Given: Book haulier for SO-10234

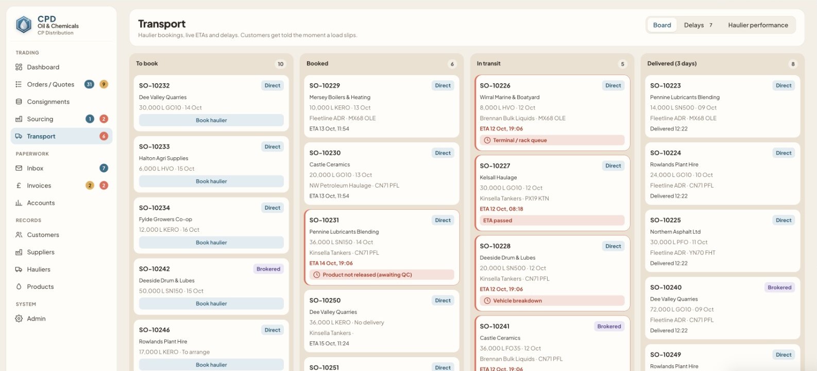Looking at the screenshot, I should point(211,243).
